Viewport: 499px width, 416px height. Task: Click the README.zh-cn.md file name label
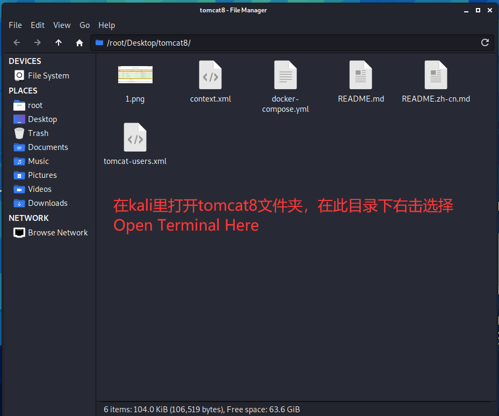tap(436, 99)
